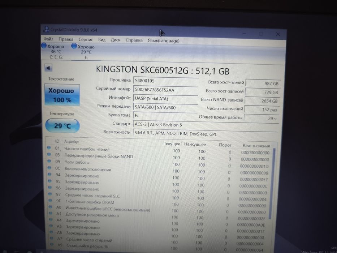337x253 pixels.
Task: Select the Часы работы attribute row
Action: pyautogui.click(x=159, y=163)
